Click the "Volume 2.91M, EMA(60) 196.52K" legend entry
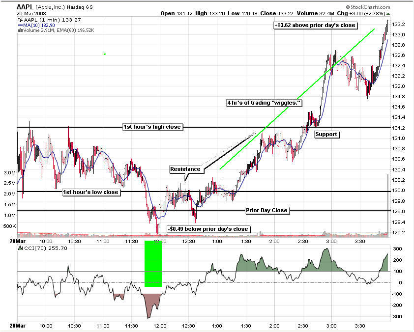 (x=59, y=30)
